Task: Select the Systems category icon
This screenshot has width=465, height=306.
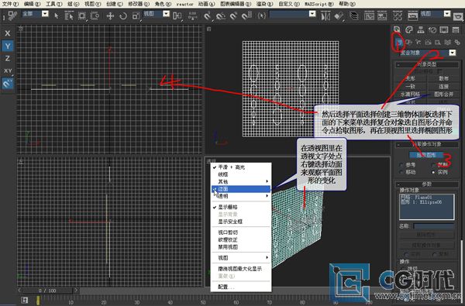Action: (457, 43)
